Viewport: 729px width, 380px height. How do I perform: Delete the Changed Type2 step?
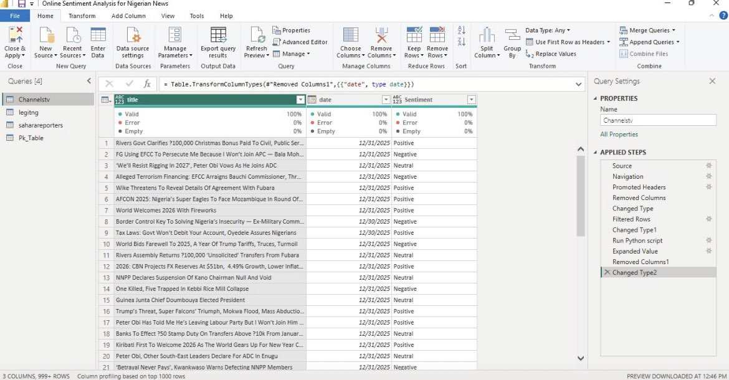pos(607,272)
